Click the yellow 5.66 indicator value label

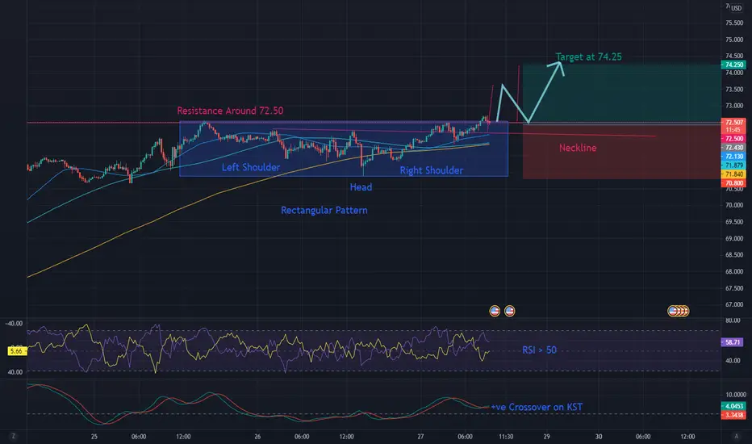tap(17, 351)
